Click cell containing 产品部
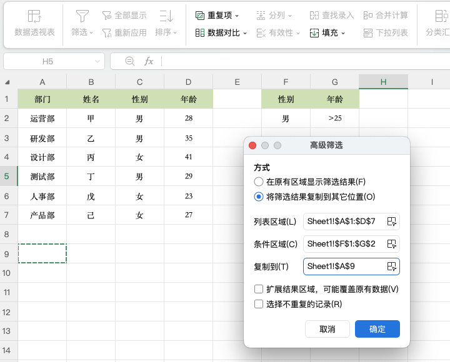The height and width of the screenshot is (362, 450). (x=42, y=215)
